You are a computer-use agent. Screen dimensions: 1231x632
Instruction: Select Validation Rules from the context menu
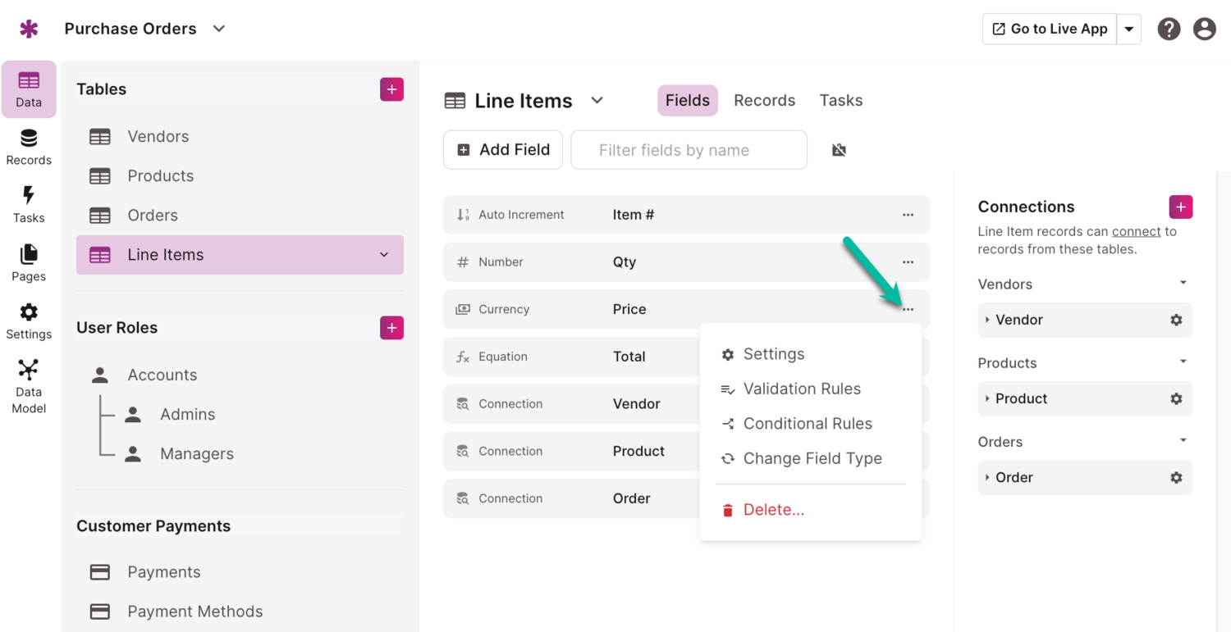coord(802,389)
